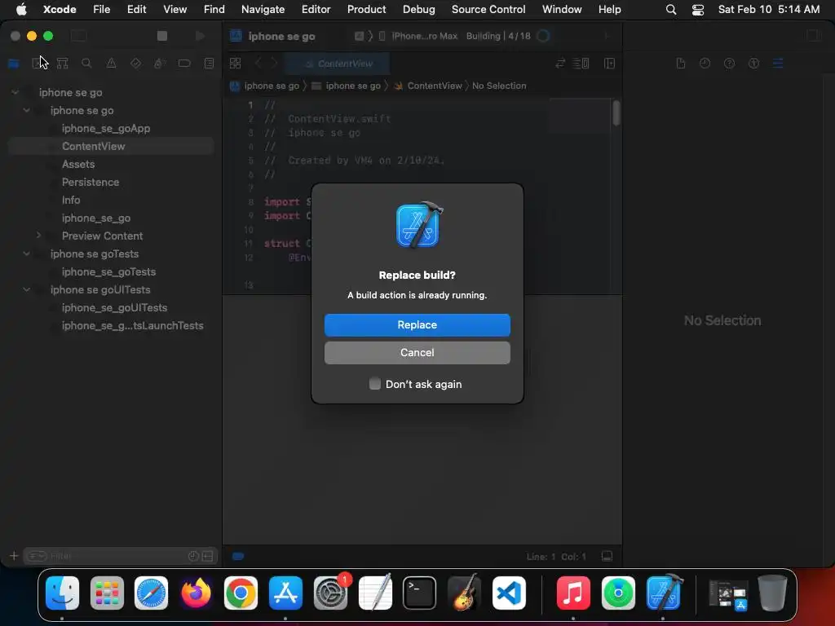Open the Issue navigator warning icon
This screenshot has height=626, width=835.
pyautogui.click(x=111, y=64)
